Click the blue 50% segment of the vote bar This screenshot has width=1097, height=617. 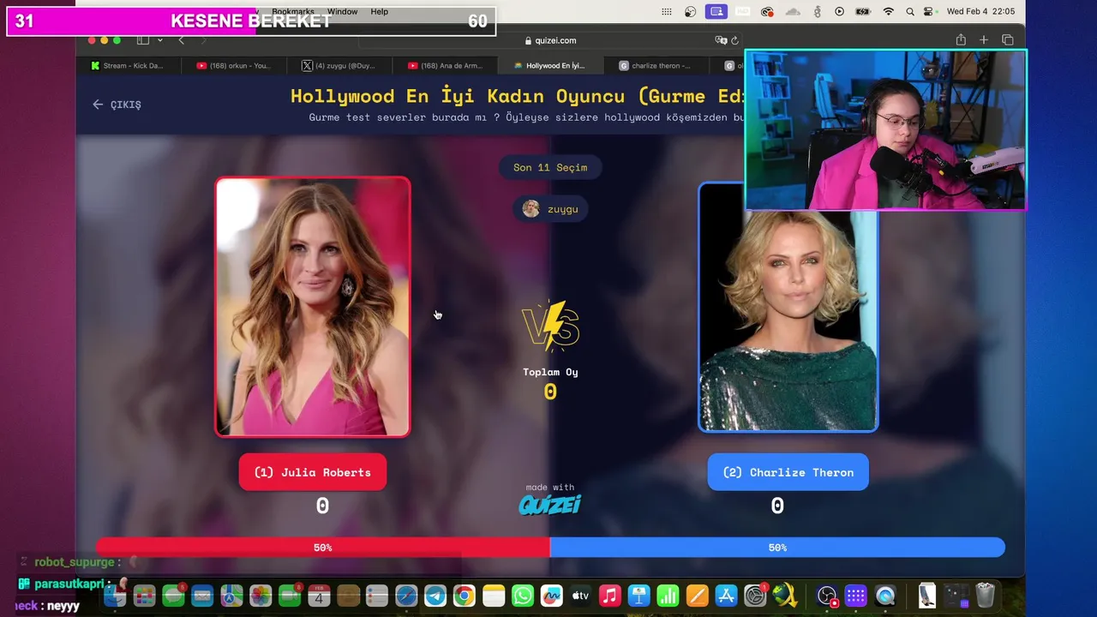tap(777, 547)
